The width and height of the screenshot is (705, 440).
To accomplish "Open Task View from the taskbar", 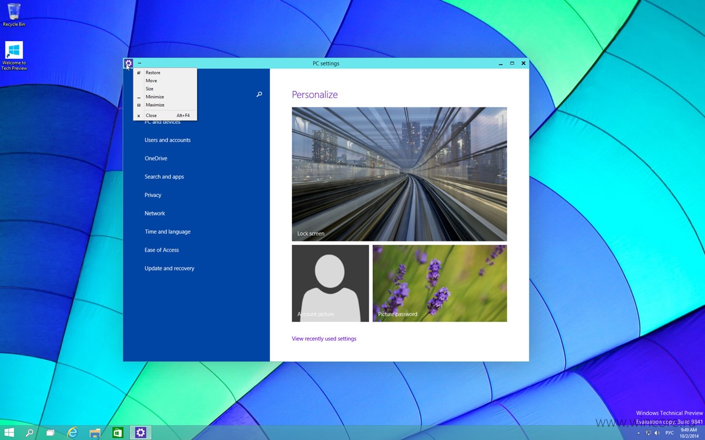I will point(50,433).
